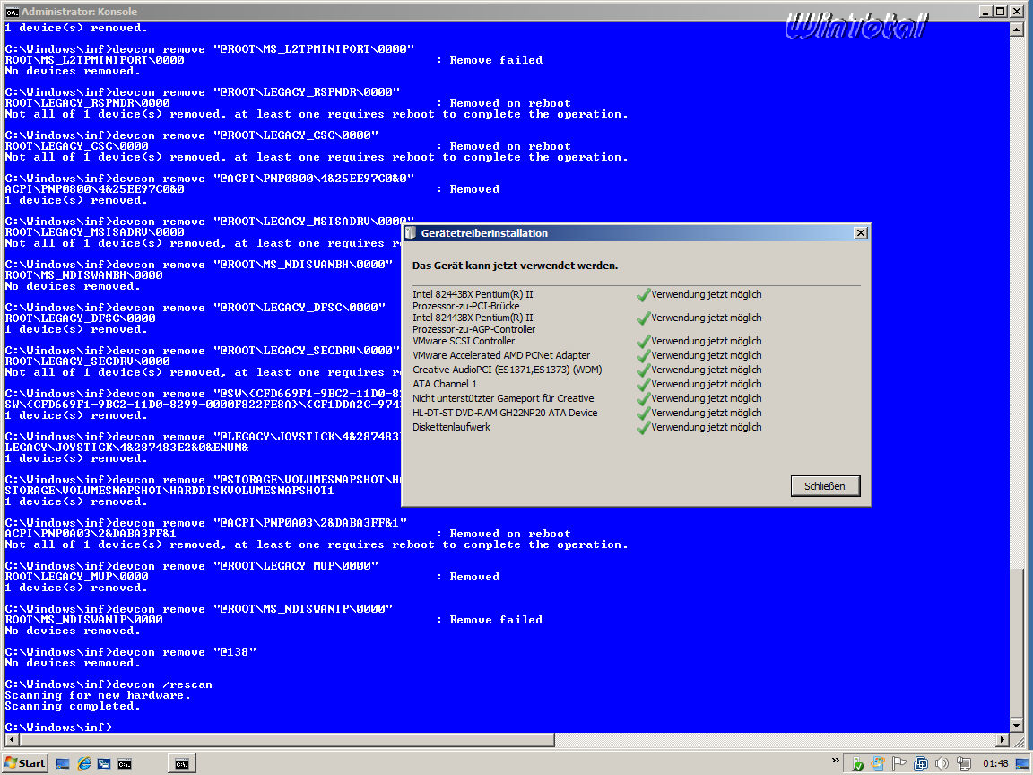Click the Gerätetreiberinstallation dialog title icon
The height and width of the screenshot is (775, 1033).
[411, 233]
